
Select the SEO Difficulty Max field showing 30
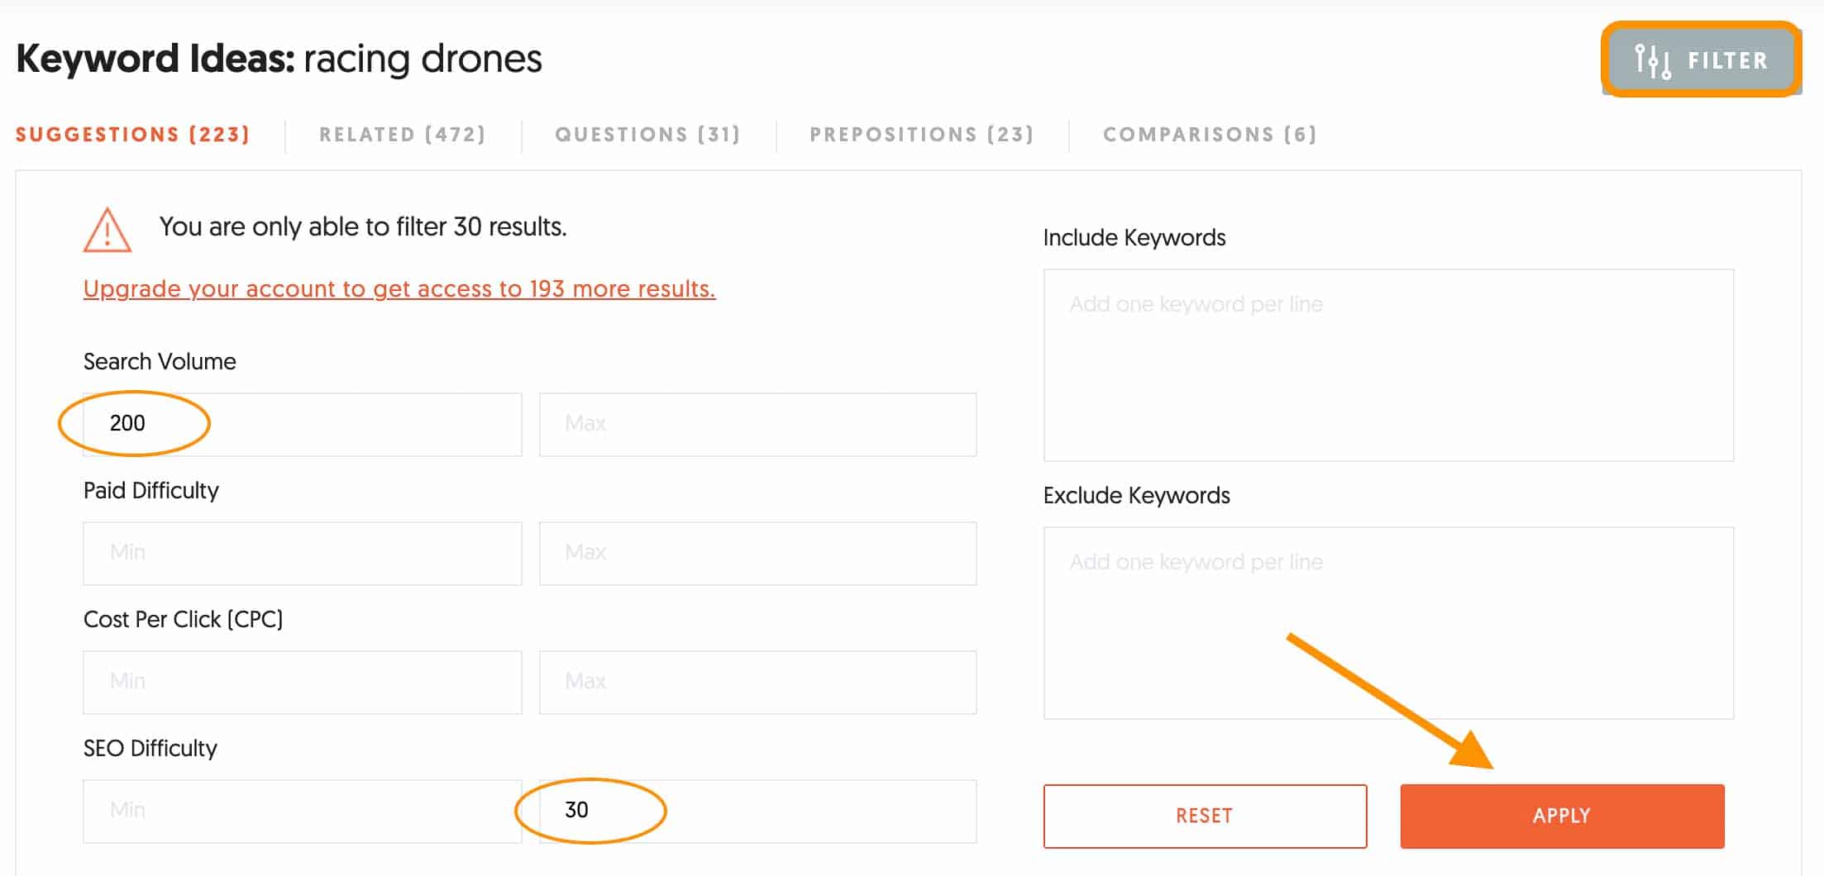[757, 811]
